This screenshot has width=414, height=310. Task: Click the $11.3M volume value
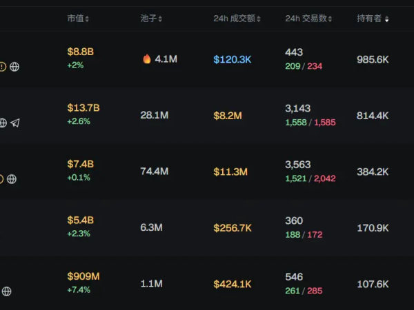point(230,172)
